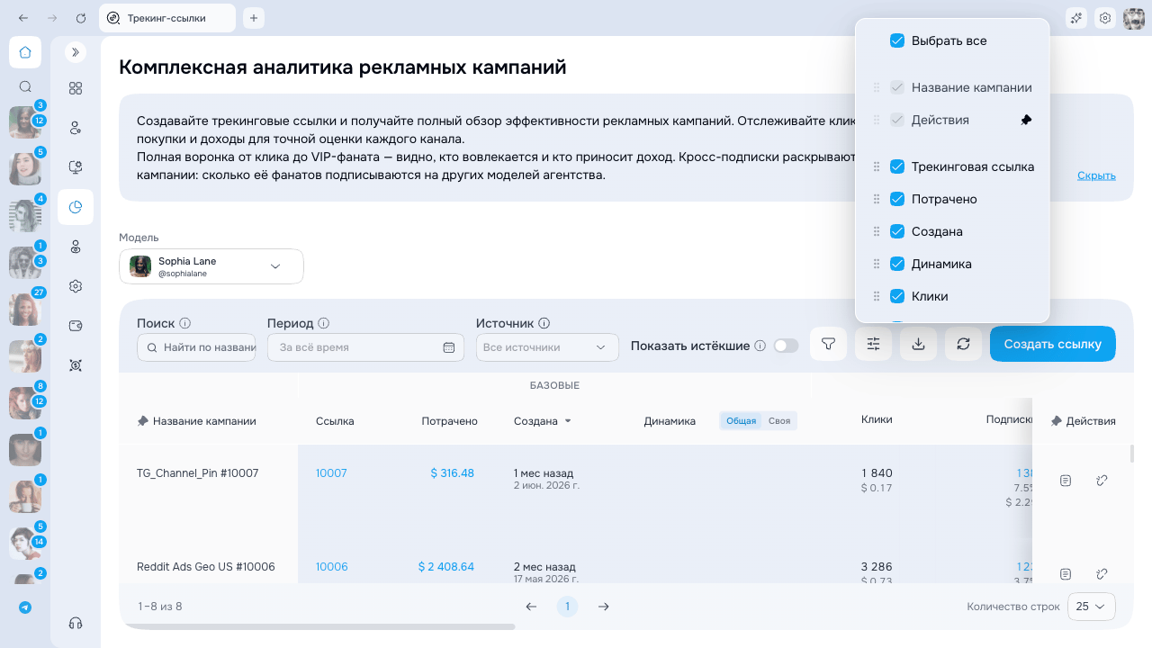Click the Найти по названию search field

(x=196, y=347)
